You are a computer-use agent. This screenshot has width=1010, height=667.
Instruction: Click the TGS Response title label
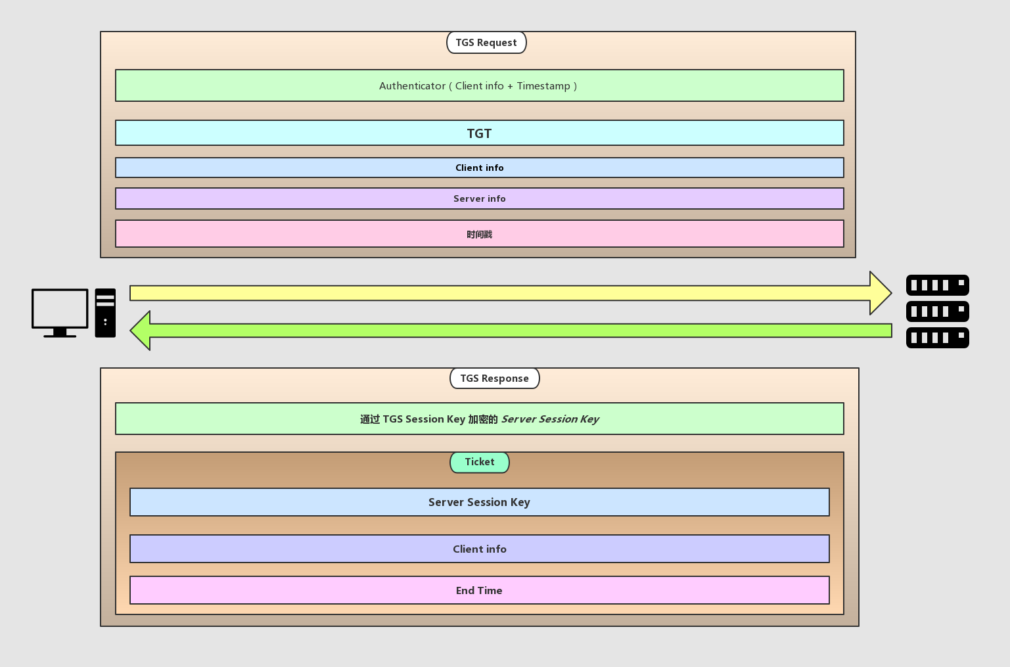[x=494, y=379]
